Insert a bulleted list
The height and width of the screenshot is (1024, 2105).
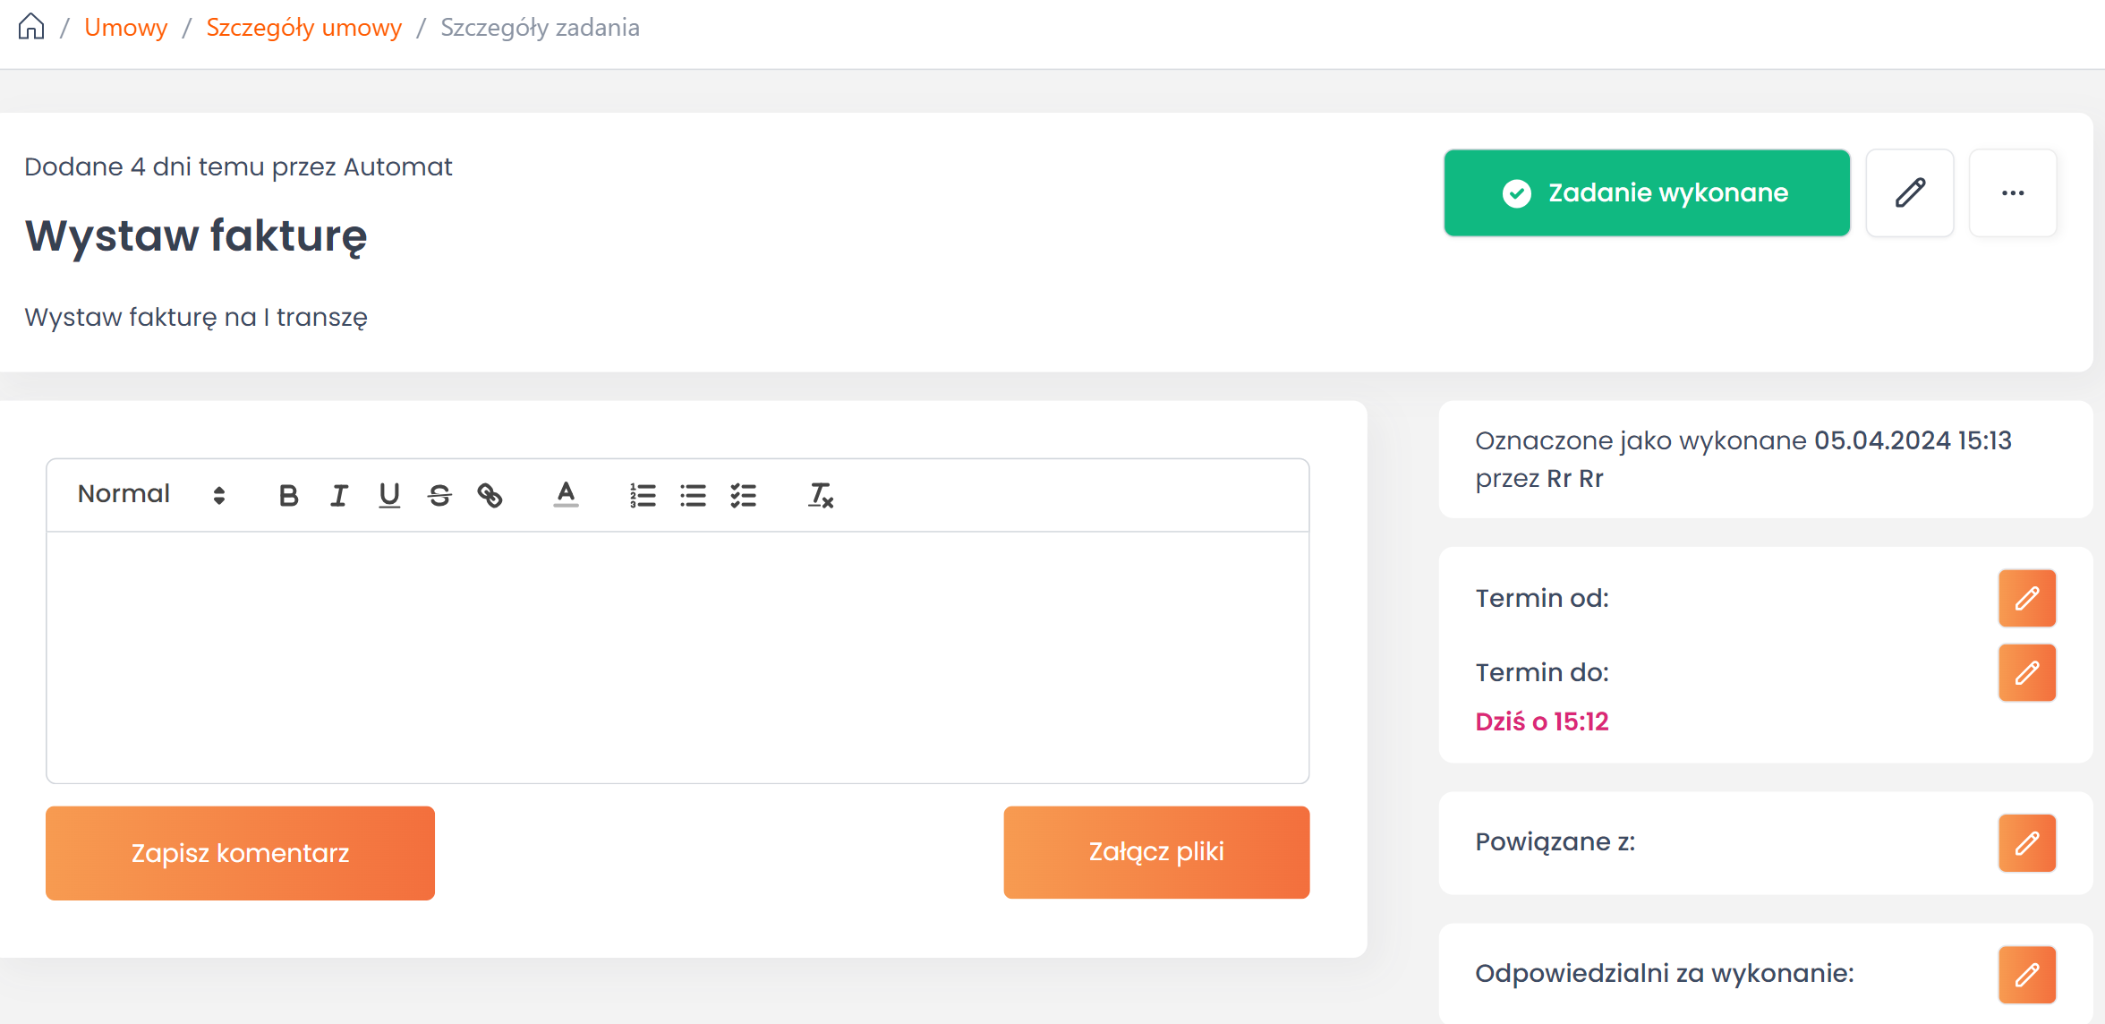(693, 495)
